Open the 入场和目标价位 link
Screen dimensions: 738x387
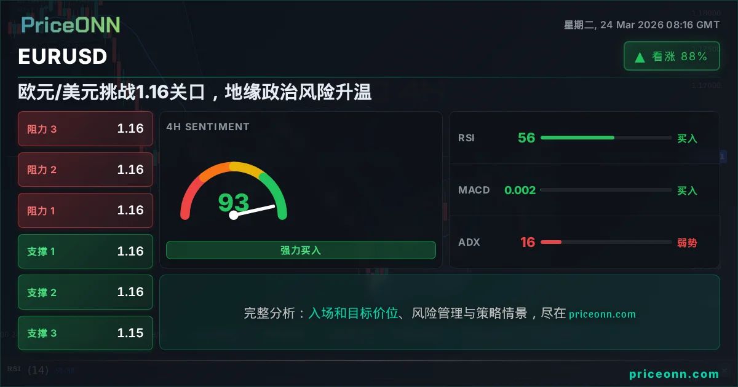(x=353, y=313)
